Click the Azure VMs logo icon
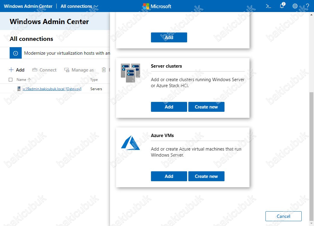 (130, 142)
